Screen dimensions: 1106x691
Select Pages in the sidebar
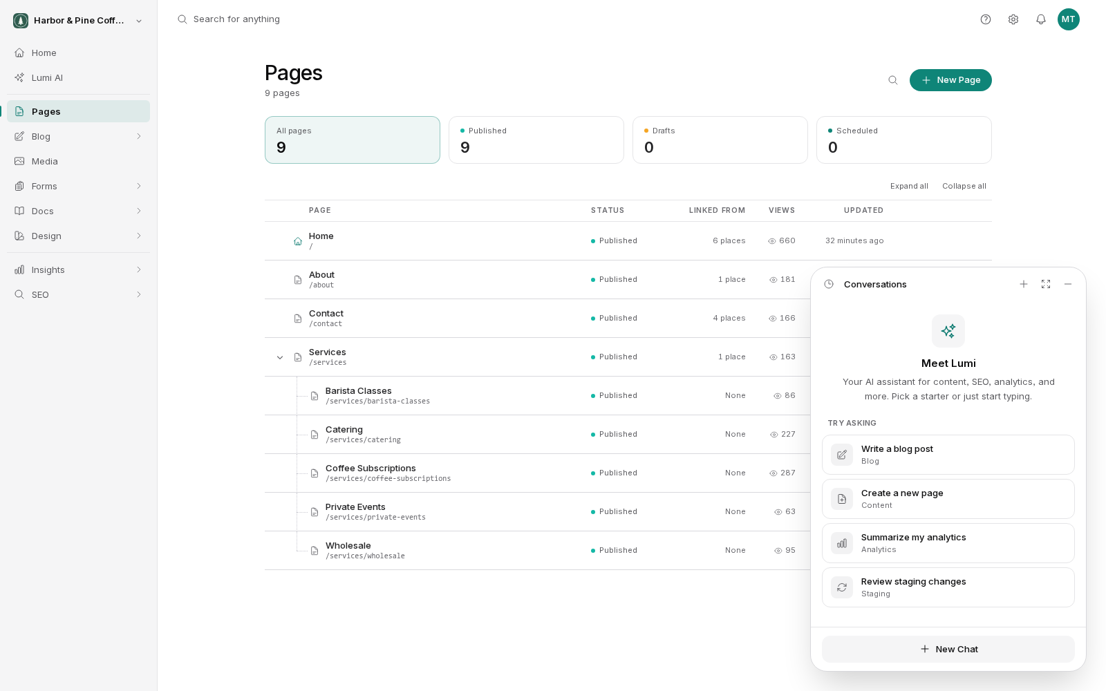coord(79,111)
